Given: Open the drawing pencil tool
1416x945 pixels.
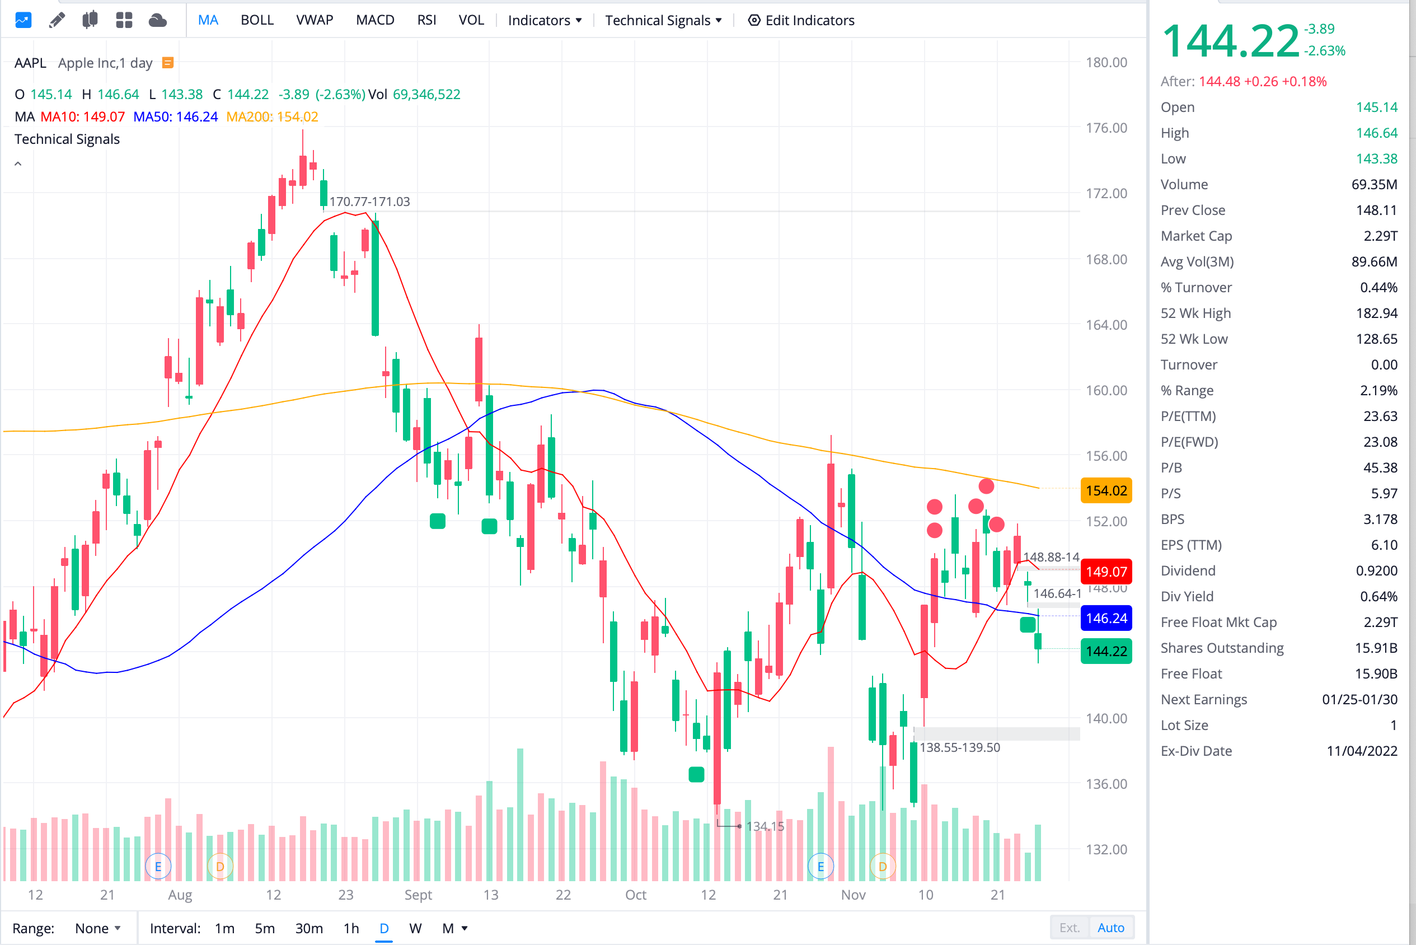Looking at the screenshot, I should [x=56, y=20].
